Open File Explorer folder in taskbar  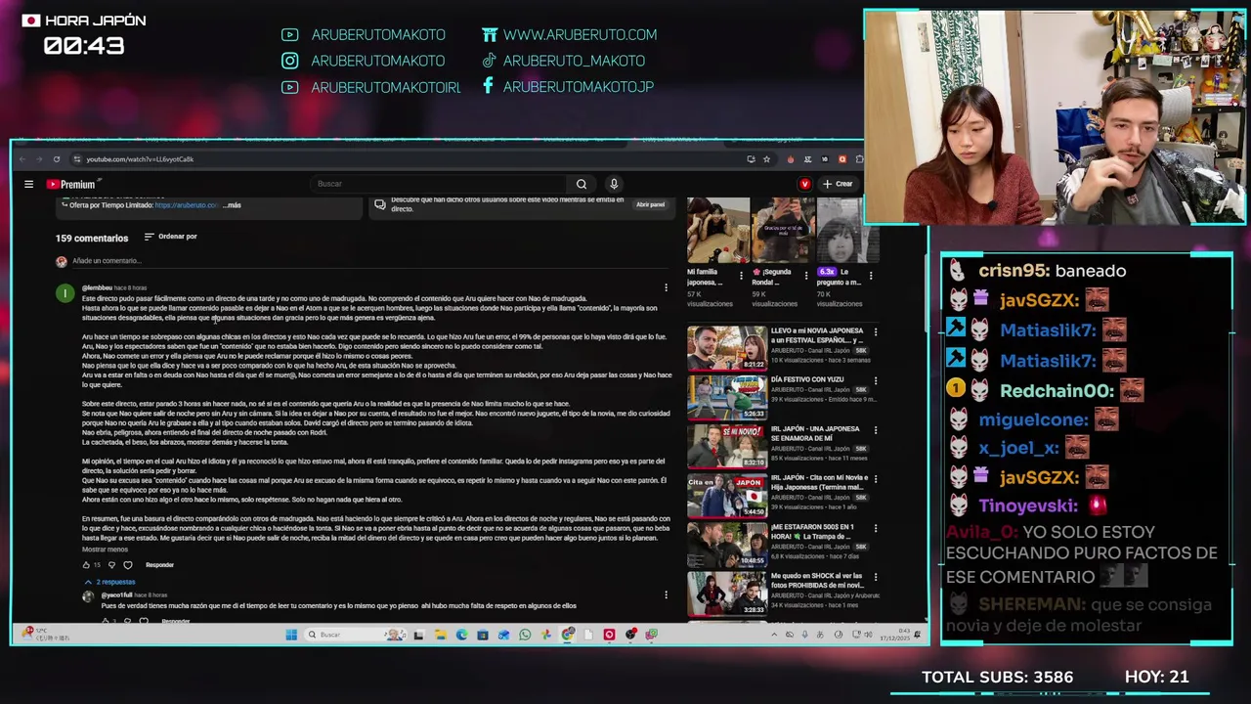click(x=440, y=635)
